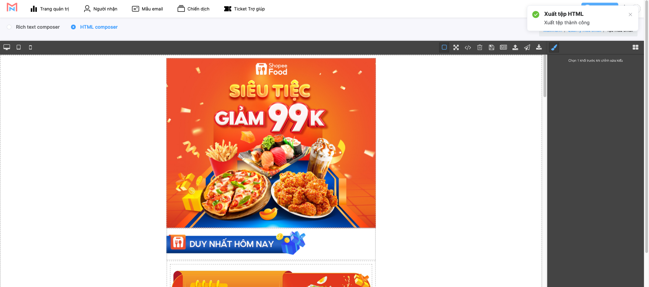The height and width of the screenshot is (287, 649).
Task: Switch to tablet preview device
Action: point(19,47)
